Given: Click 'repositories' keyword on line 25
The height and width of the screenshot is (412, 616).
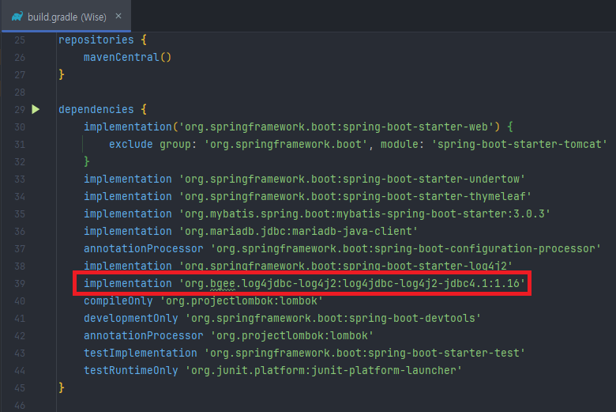Looking at the screenshot, I should click(x=96, y=40).
